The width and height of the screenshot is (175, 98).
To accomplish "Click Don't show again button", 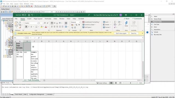I will click(121, 33).
